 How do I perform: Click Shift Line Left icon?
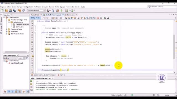pyautogui.click(x=91, y=18)
